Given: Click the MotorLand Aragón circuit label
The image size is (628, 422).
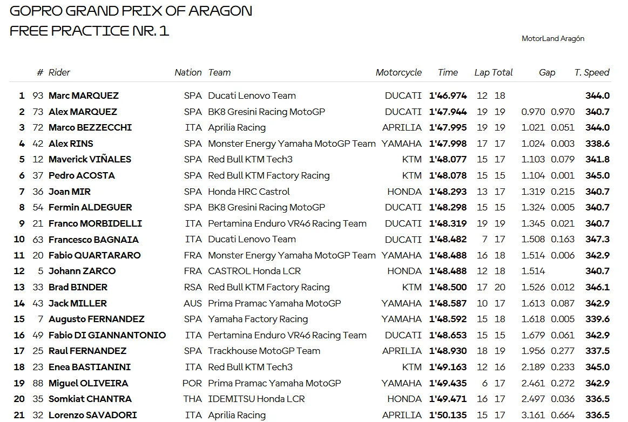Looking at the screenshot, I should click(x=553, y=39).
